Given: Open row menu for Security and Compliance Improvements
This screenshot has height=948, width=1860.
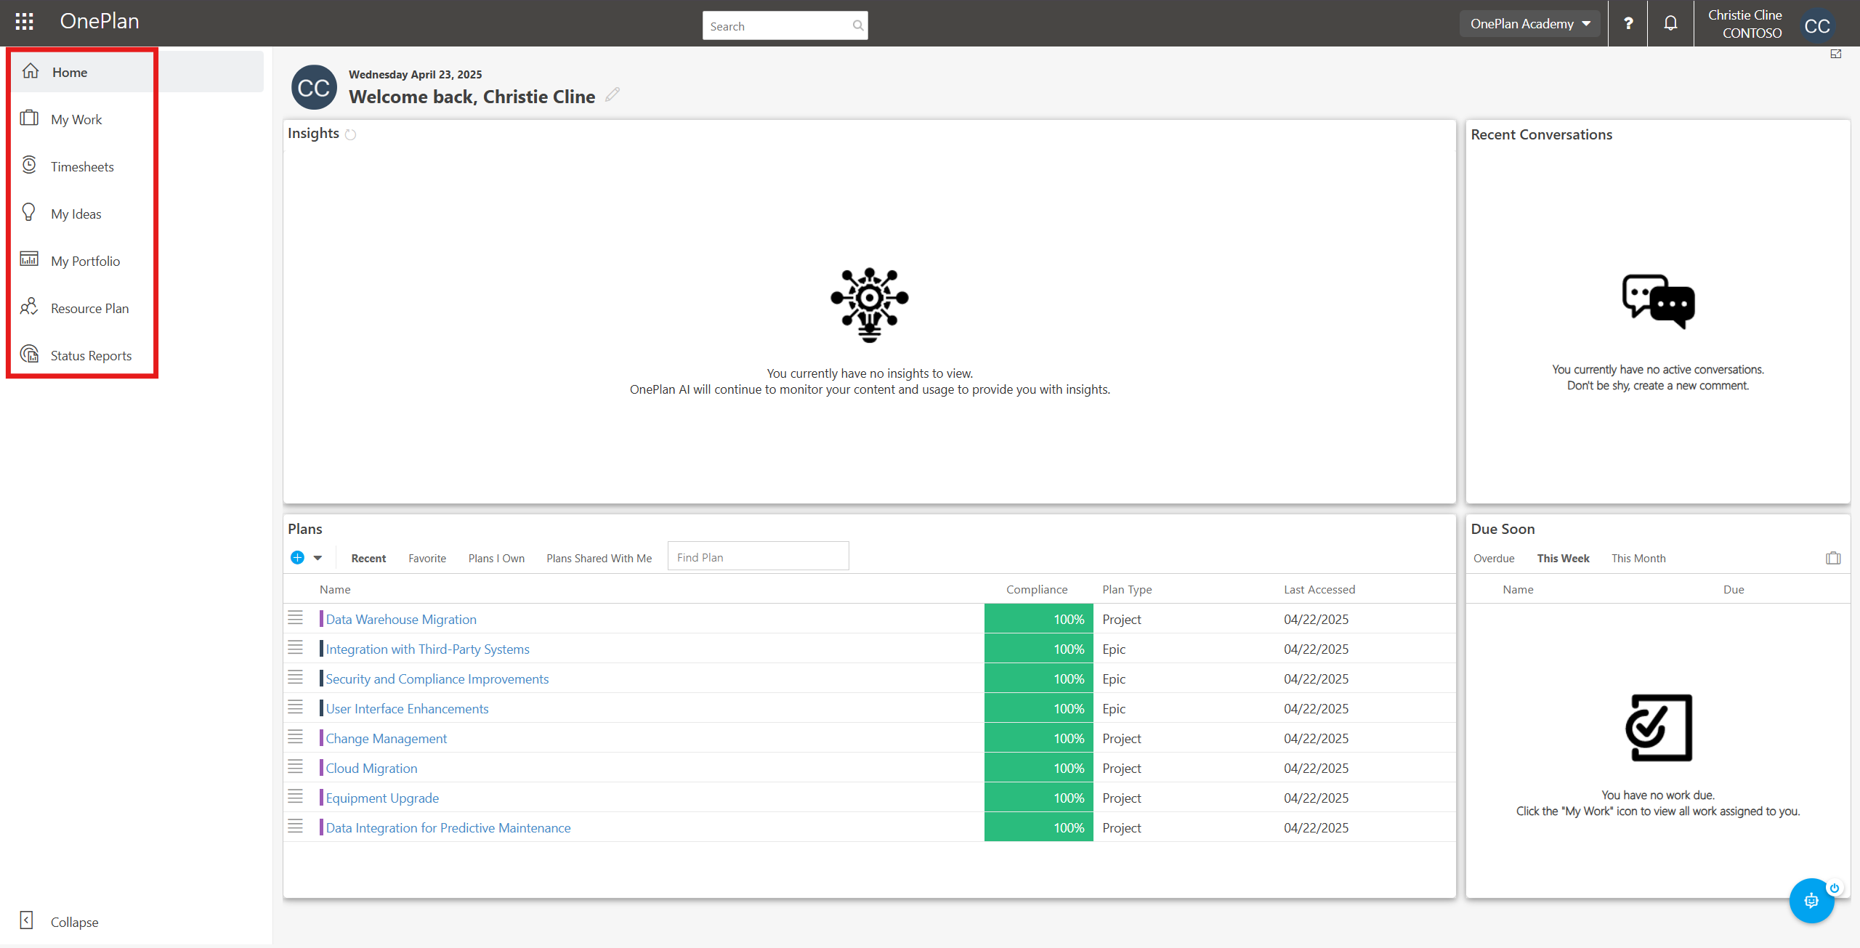Looking at the screenshot, I should 295,678.
